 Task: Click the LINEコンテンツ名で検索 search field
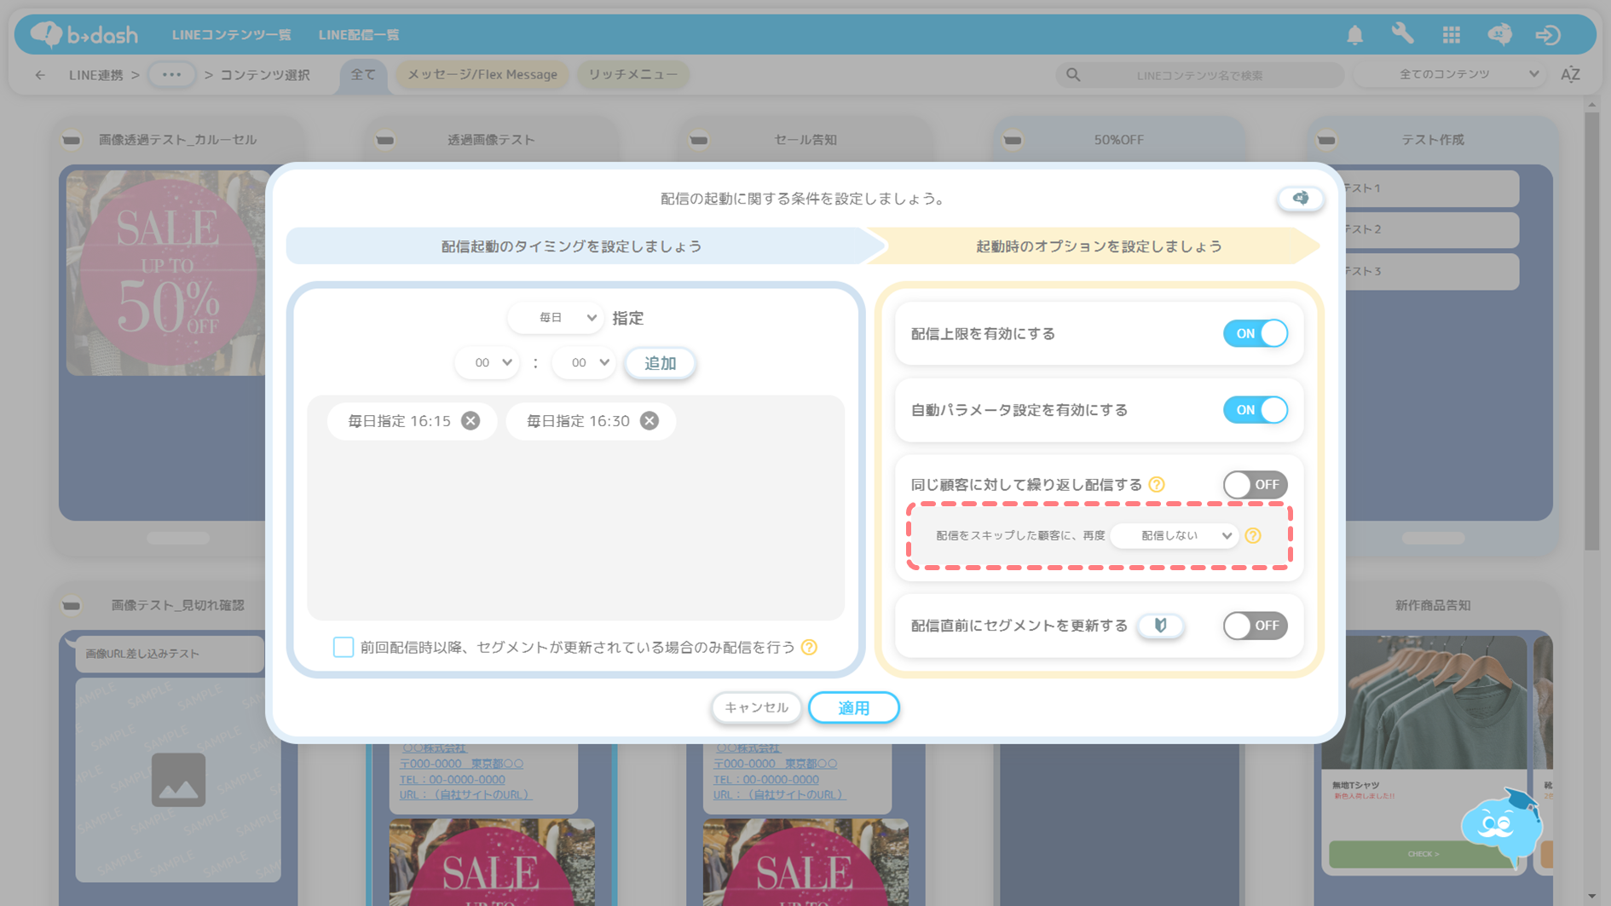pyautogui.click(x=1200, y=75)
